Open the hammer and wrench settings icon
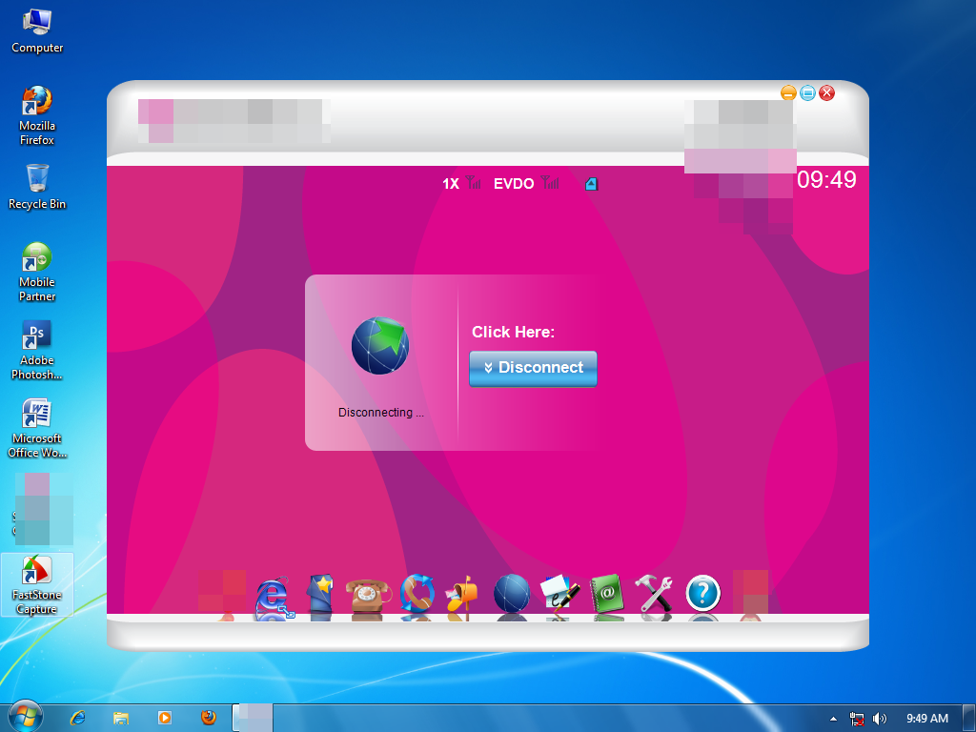The image size is (976, 732). pyautogui.click(x=654, y=595)
